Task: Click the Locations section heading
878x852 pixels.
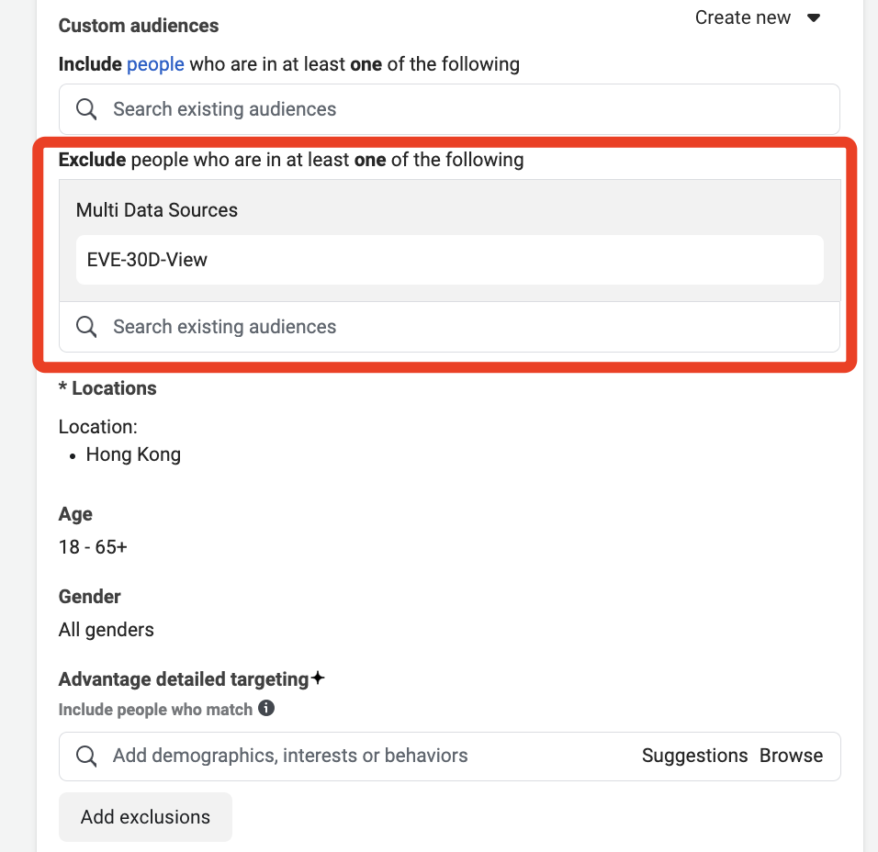Action: click(x=107, y=388)
